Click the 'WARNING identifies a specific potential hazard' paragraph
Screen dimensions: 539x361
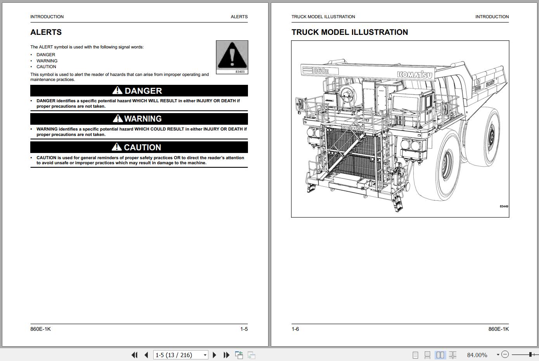tap(142, 132)
